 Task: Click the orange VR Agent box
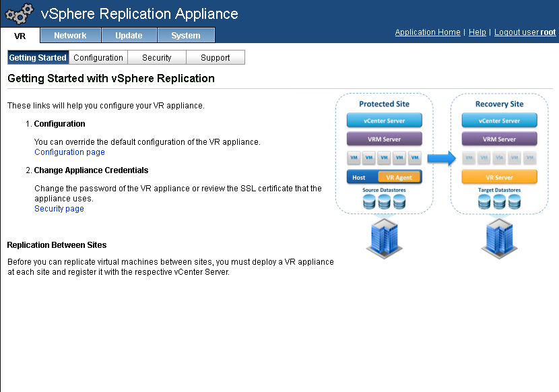399,177
